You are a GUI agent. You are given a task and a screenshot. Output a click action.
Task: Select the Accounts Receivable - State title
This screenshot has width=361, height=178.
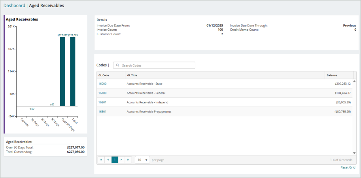click(x=145, y=84)
